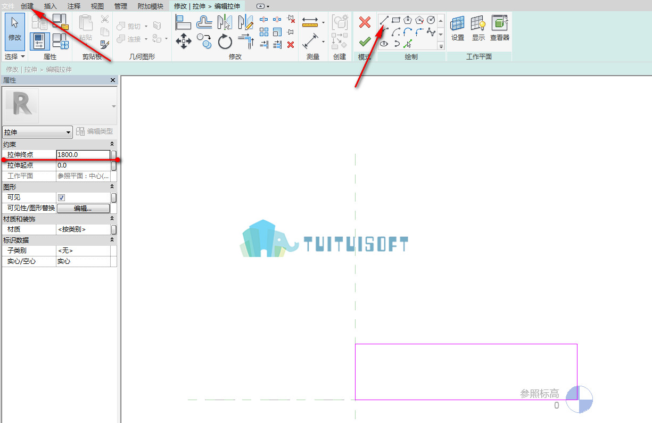Click the Extrusion End (拉伸终点) value field

click(x=83, y=155)
